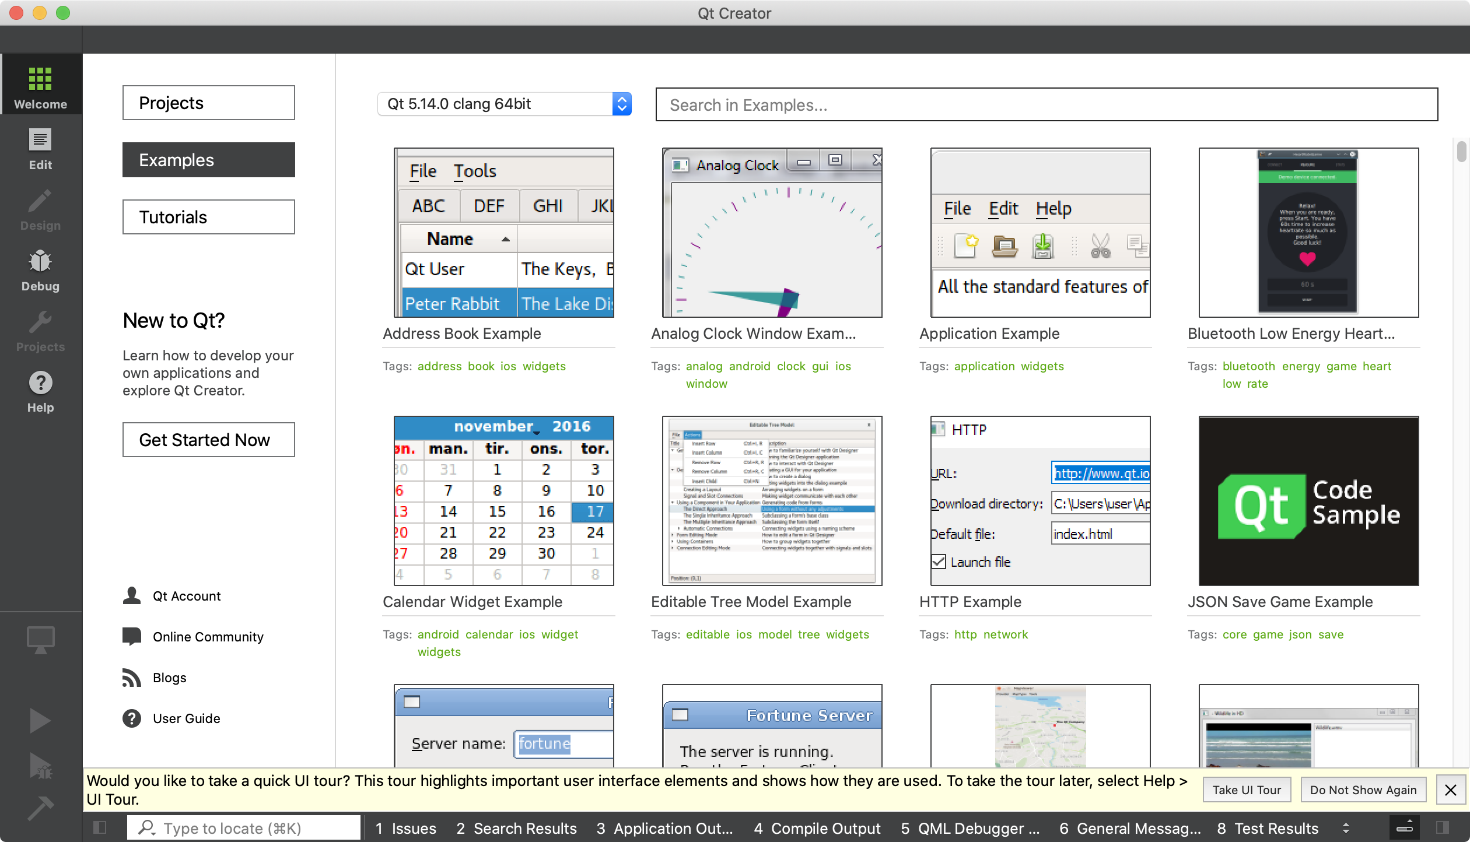Open the kit selector monitor icon
The image size is (1470, 842).
(x=41, y=640)
